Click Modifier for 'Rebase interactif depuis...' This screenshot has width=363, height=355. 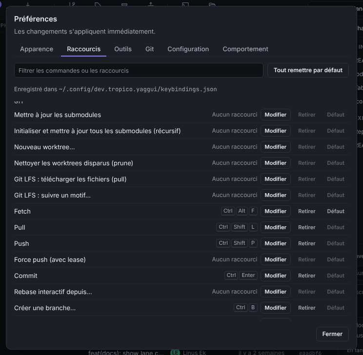(x=276, y=292)
